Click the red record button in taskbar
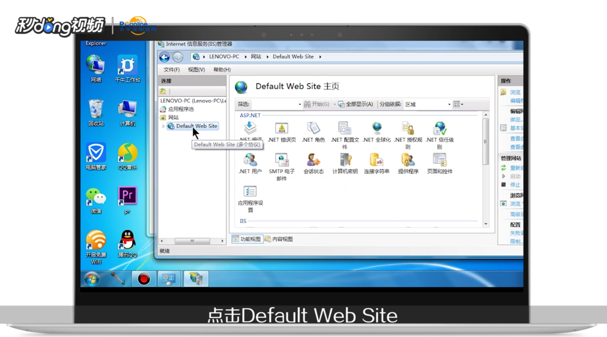Screen dimensions: 607x337 [x=144, y=279]
